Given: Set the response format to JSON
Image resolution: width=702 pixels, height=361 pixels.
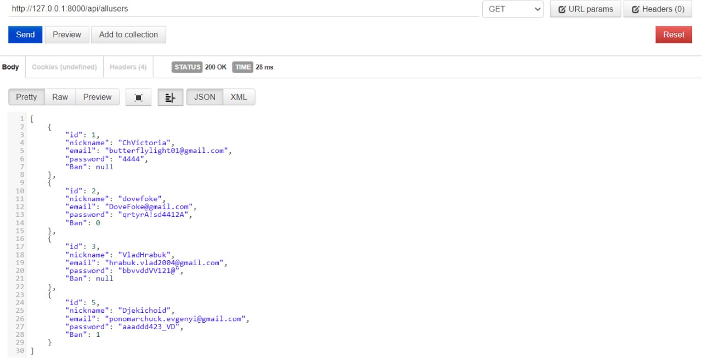Looking at the screenshot, I should click(x=205, y=97).
